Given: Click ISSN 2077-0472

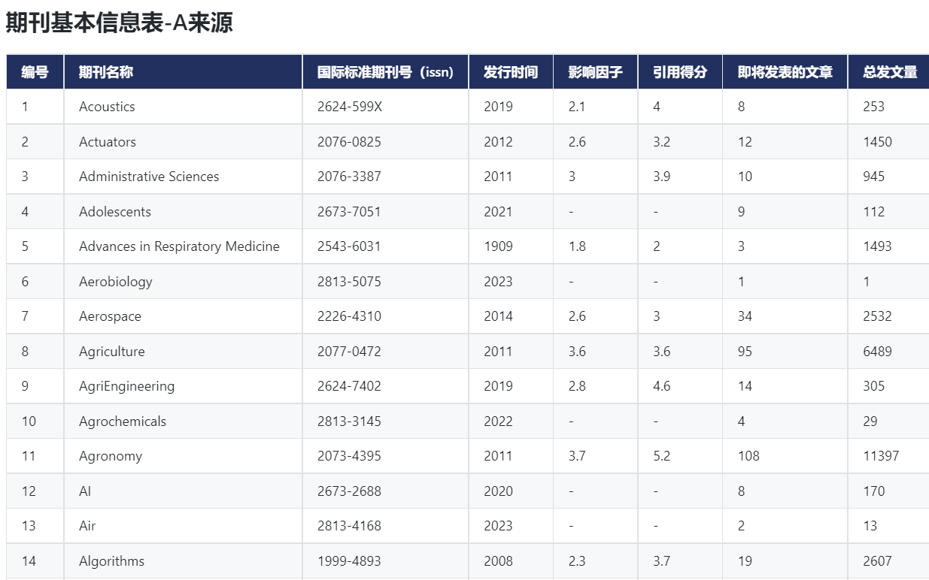Looking at the screenshot, I should coord(349,352).
